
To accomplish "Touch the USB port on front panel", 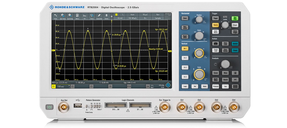I will (77, 106).
